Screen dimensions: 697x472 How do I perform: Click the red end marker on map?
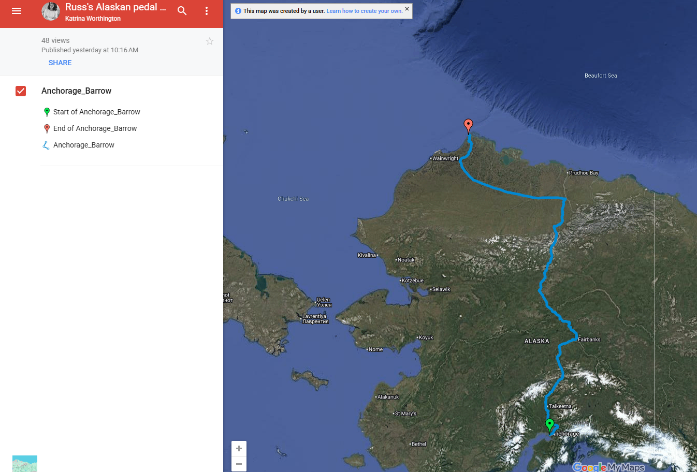coord(468,126)
